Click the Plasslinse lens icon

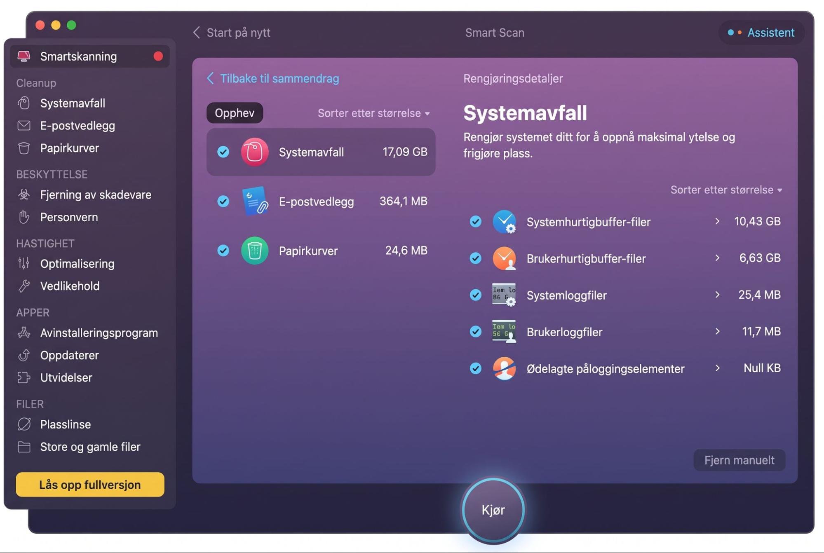click(x=24, y=424)
